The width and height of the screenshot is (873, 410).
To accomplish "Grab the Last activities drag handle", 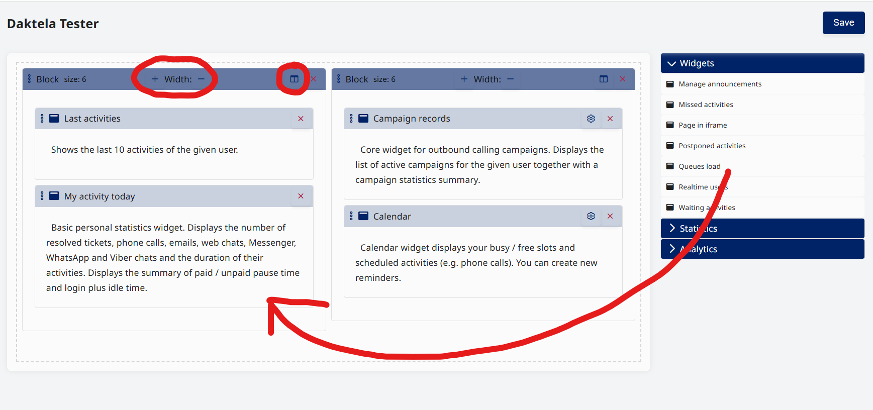I will click(x=42, y=119).
